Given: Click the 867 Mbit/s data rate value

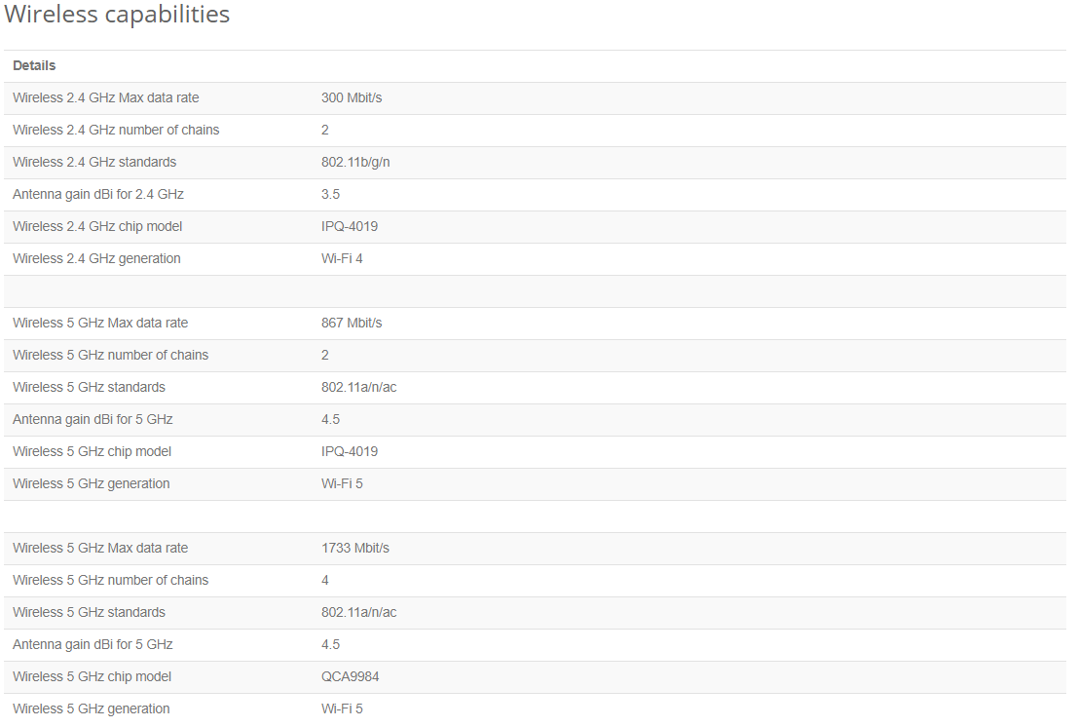Looking at the screenshot, I should [x=352, y=324].
